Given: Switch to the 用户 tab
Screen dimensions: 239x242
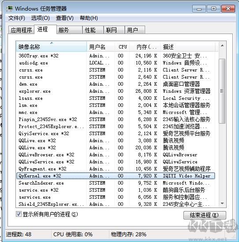Looking at the screenshot, I should [135, 30].
